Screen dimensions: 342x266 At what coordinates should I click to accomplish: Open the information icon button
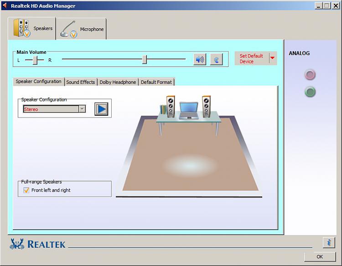coord(329,242)
